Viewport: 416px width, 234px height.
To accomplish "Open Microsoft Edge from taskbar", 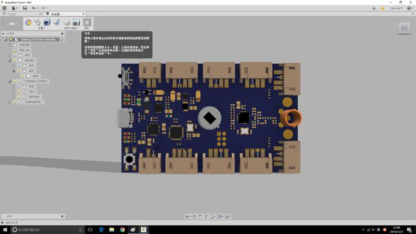I will [101, 230].
